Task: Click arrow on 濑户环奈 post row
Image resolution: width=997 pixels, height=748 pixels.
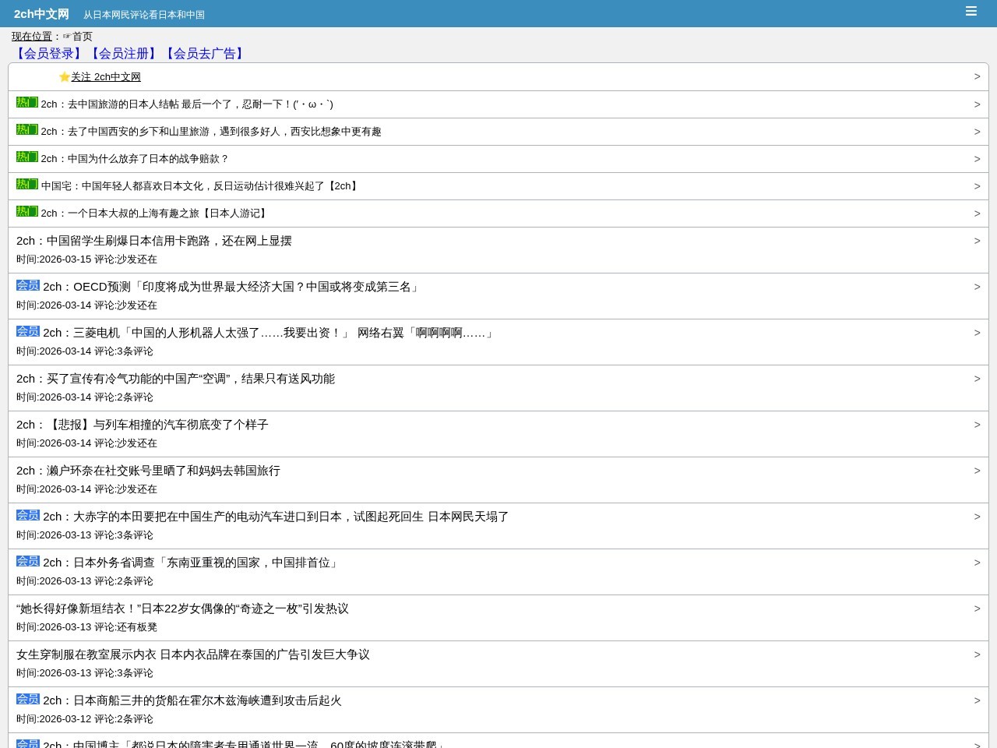Action: pos(977,471)
